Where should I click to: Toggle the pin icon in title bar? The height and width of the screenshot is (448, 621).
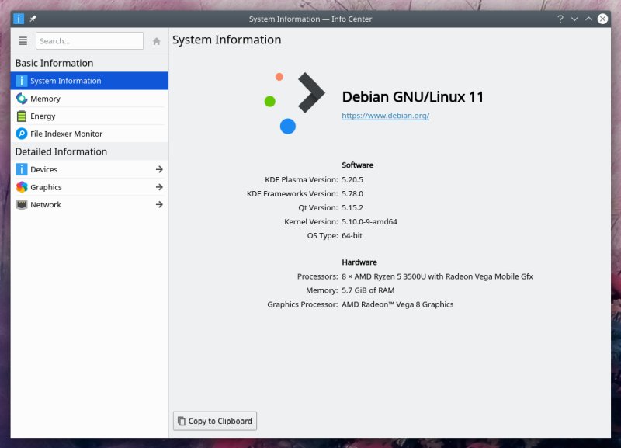click(x=33, y=19)
